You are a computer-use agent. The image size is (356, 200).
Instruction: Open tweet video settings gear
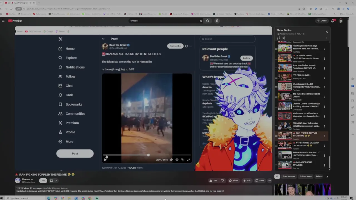click(x=177, y=160)
